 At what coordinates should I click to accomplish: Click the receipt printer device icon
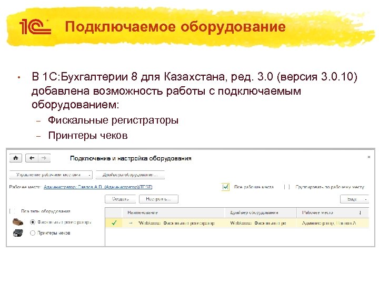pos(18,233)
